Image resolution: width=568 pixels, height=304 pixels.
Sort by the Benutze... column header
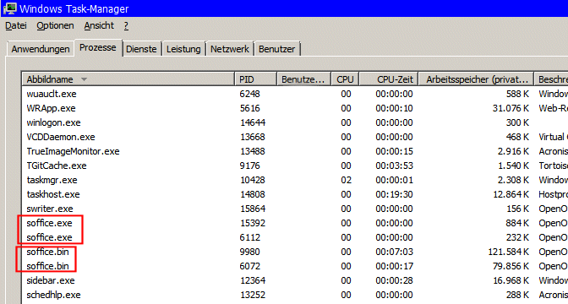(304, 79)
